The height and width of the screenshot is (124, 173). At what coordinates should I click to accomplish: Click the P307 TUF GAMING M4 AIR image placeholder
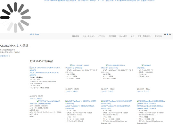[x=48, y=101]
